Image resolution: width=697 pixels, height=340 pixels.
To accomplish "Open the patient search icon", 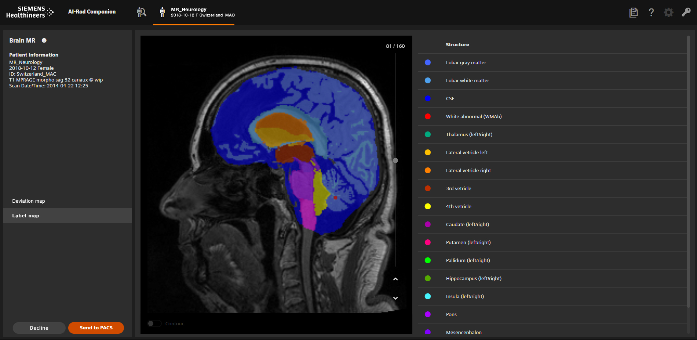I will [142, 12].
